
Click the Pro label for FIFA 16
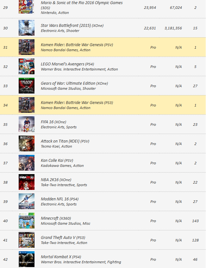click(153, 125)
